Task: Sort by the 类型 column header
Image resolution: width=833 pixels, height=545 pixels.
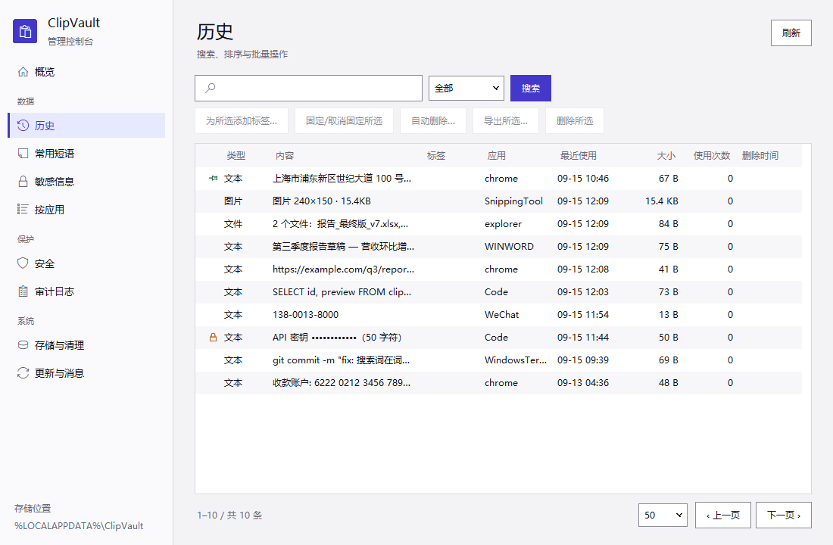Action: (x=236, y=156)
